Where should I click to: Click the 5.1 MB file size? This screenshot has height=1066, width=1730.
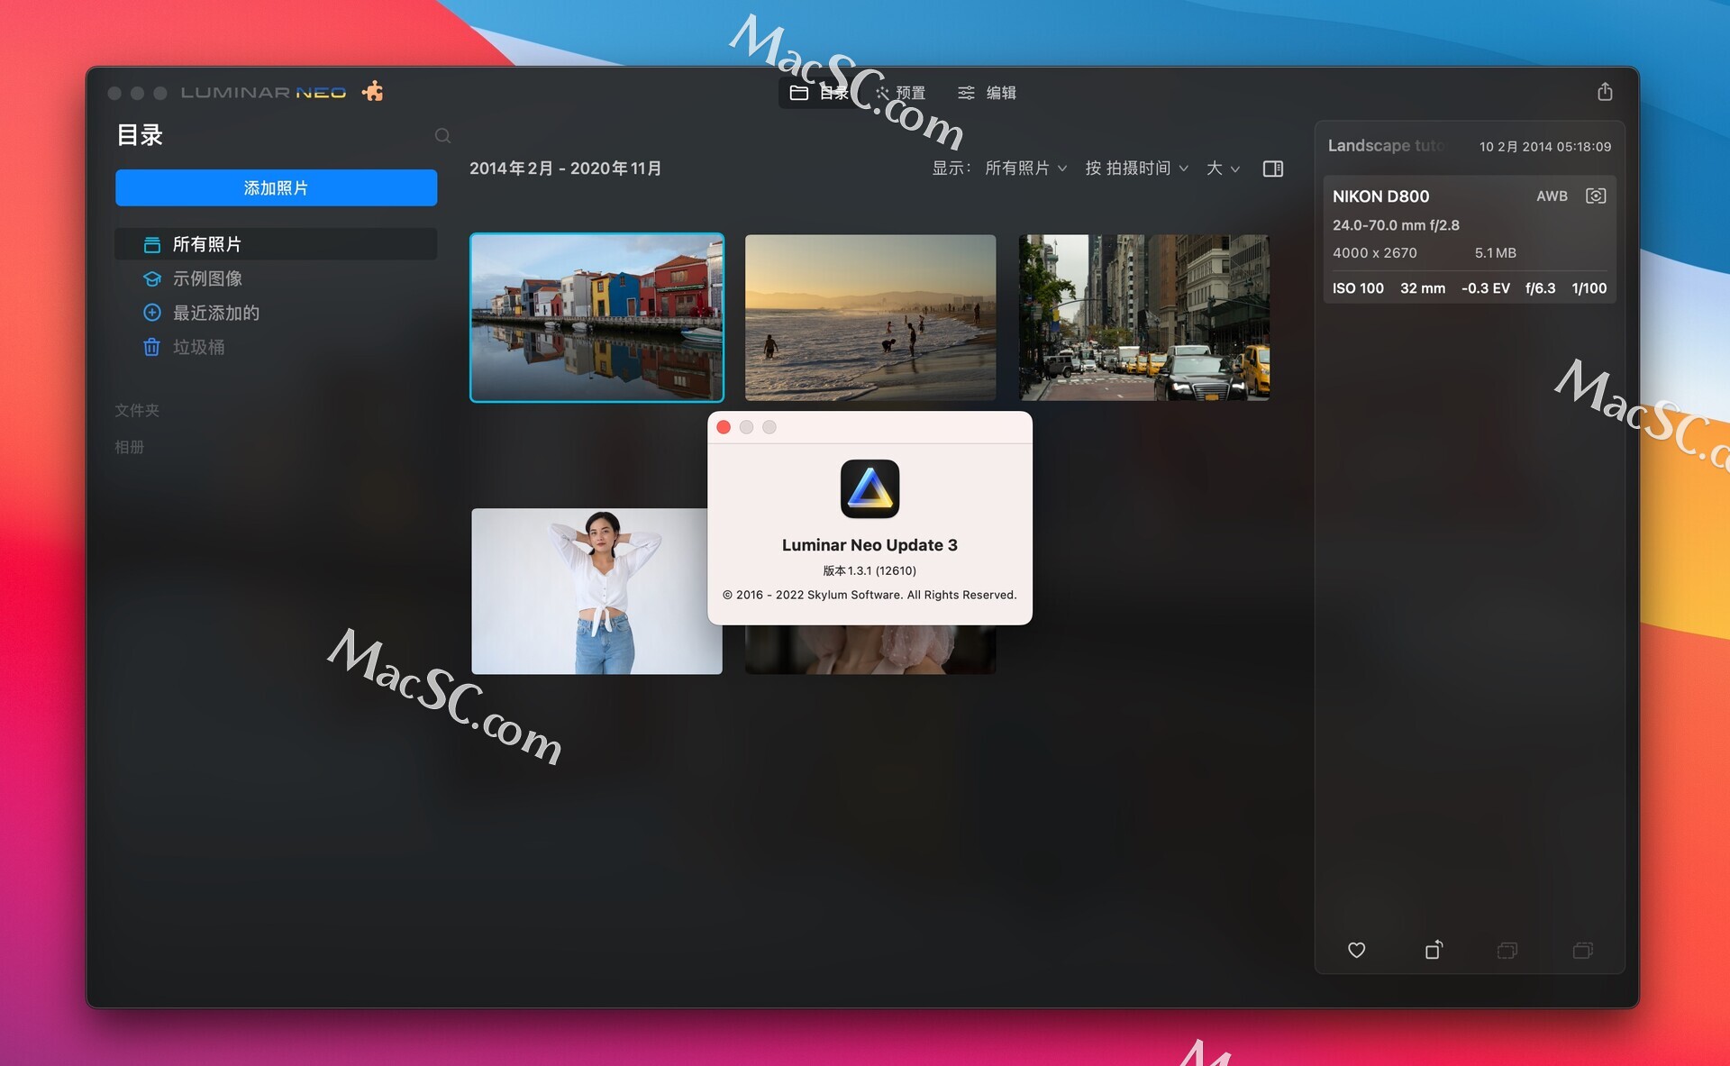point(1495,253)
